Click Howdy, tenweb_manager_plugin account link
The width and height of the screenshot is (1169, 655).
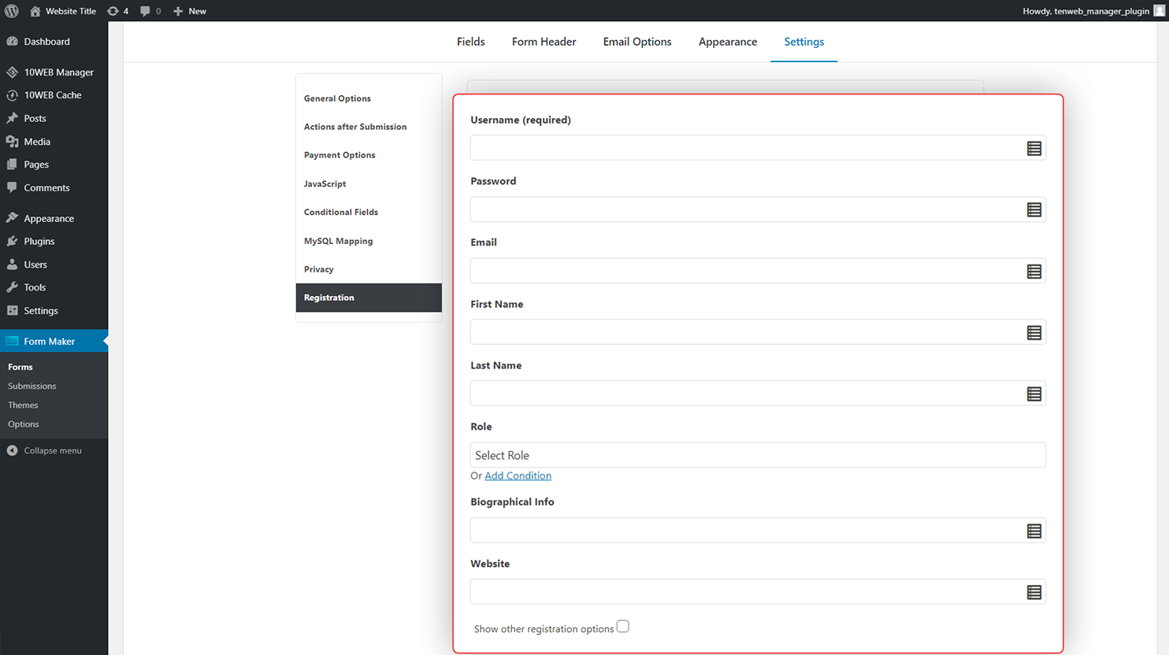[x=1085, y=11]
